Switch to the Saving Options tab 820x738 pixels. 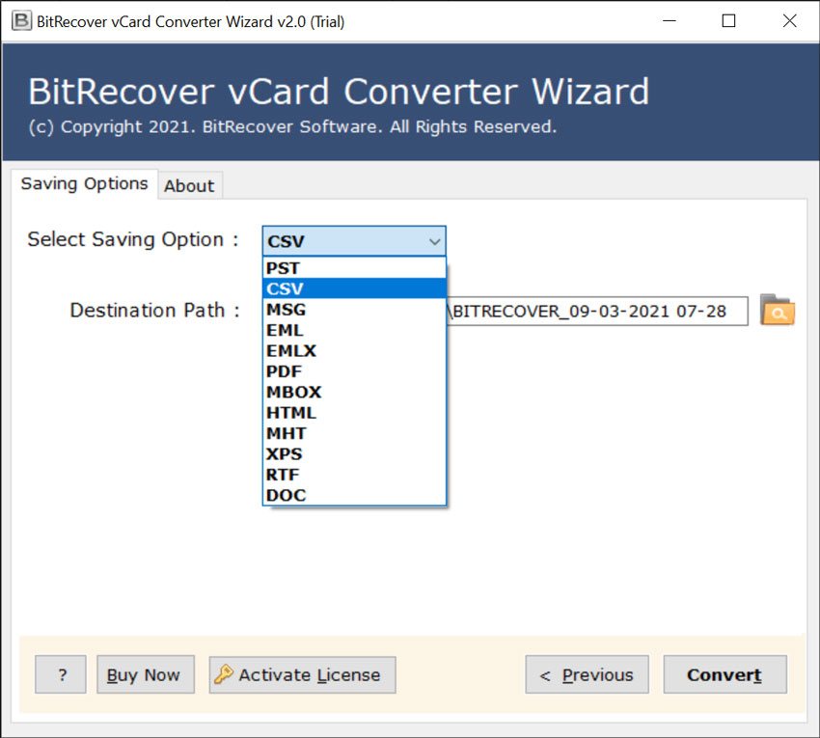84,184
